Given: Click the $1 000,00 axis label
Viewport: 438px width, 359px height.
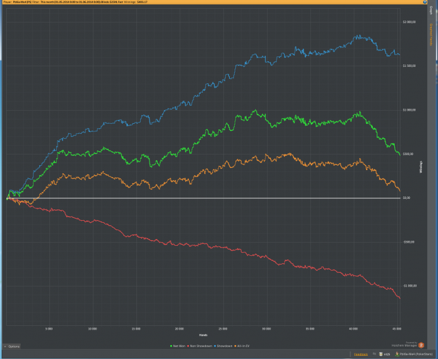Looking at the screenshot, I should pyautogui.click(x=409, y=110).
